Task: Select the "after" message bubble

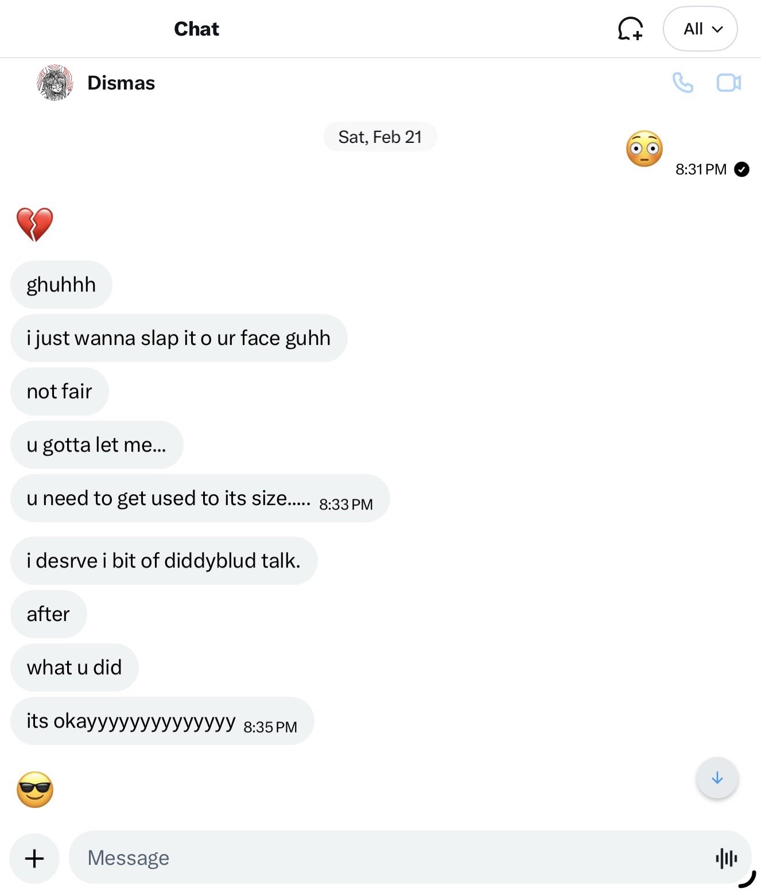Action: tap(49, 614)
